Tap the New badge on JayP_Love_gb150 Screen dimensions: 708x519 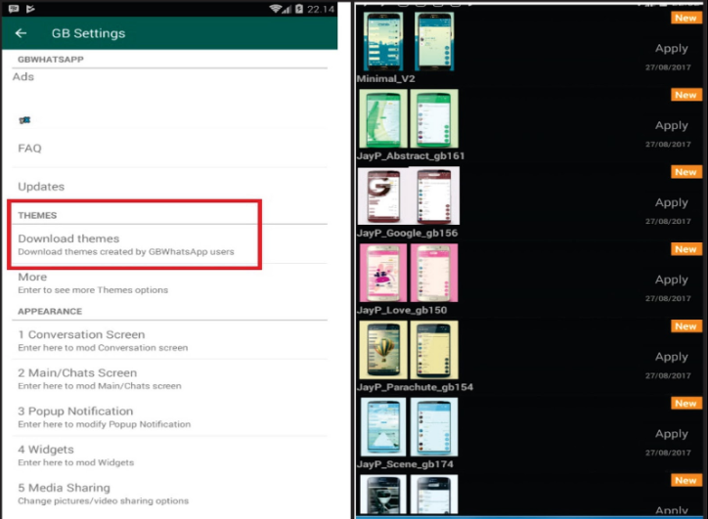point(686,249)
